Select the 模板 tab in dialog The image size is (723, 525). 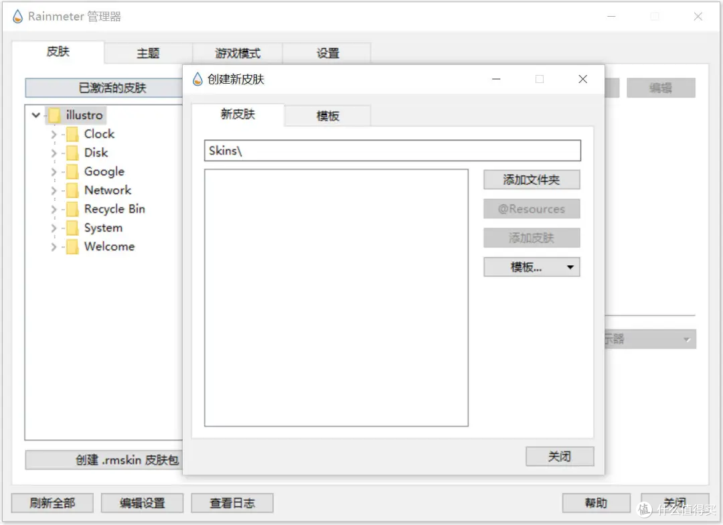(x=328, y=116)
